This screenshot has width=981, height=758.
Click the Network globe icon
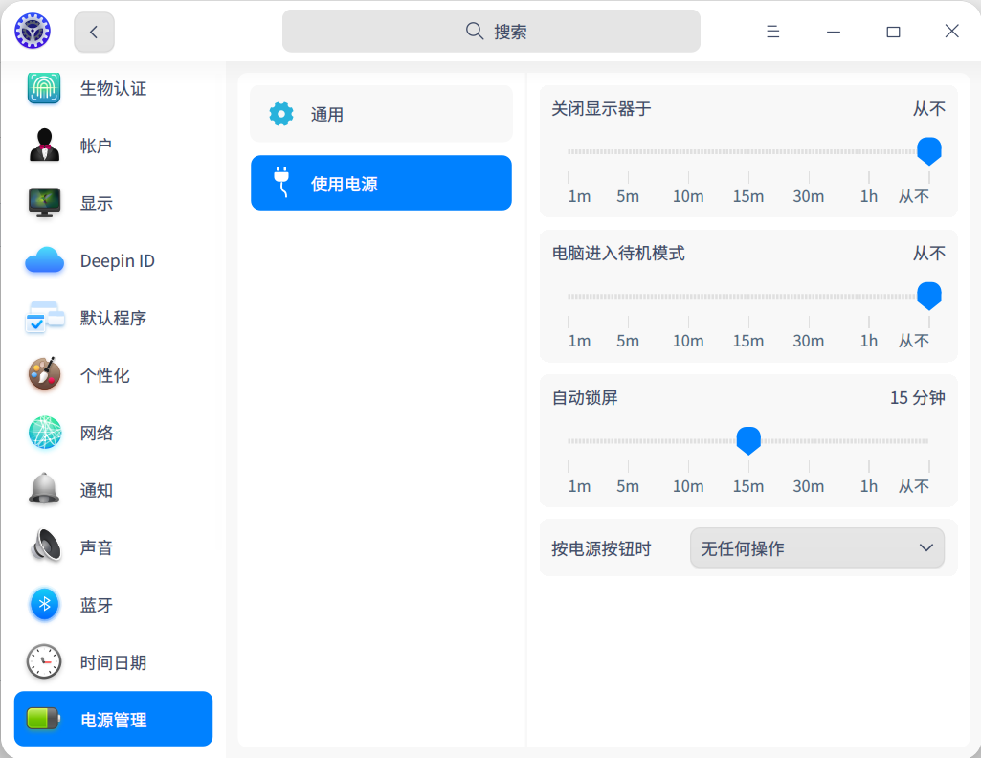tap(44, 433)
